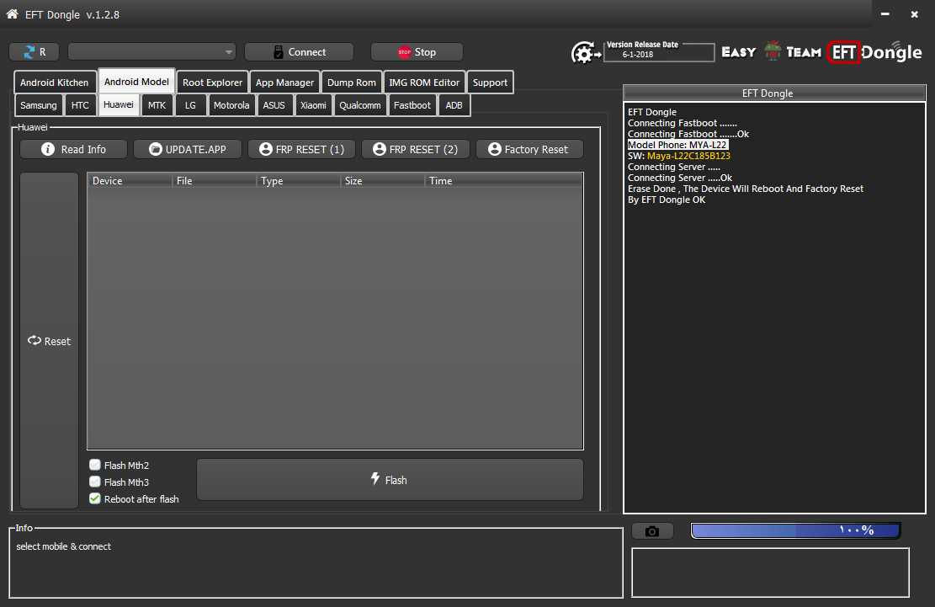Image resolution: width=935 pixels, height=607 pixels.
Task: Switch to the Dump Rom tab
Action: click(x=351, y=83)
